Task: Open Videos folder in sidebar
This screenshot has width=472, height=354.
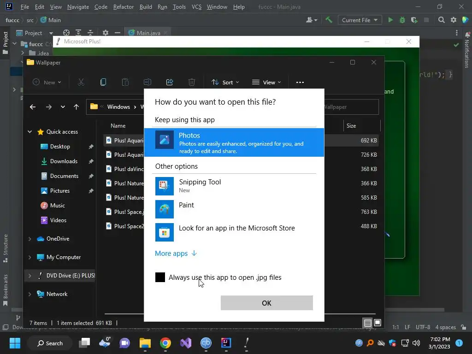Action: (x=59, y=220)
